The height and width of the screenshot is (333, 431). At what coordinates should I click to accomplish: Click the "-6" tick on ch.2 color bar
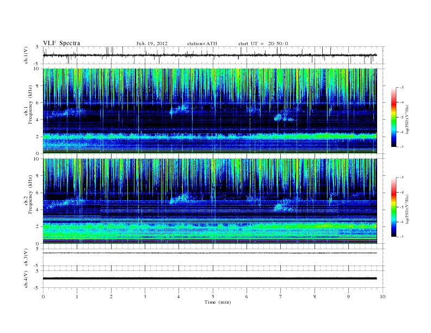(401, 222)
